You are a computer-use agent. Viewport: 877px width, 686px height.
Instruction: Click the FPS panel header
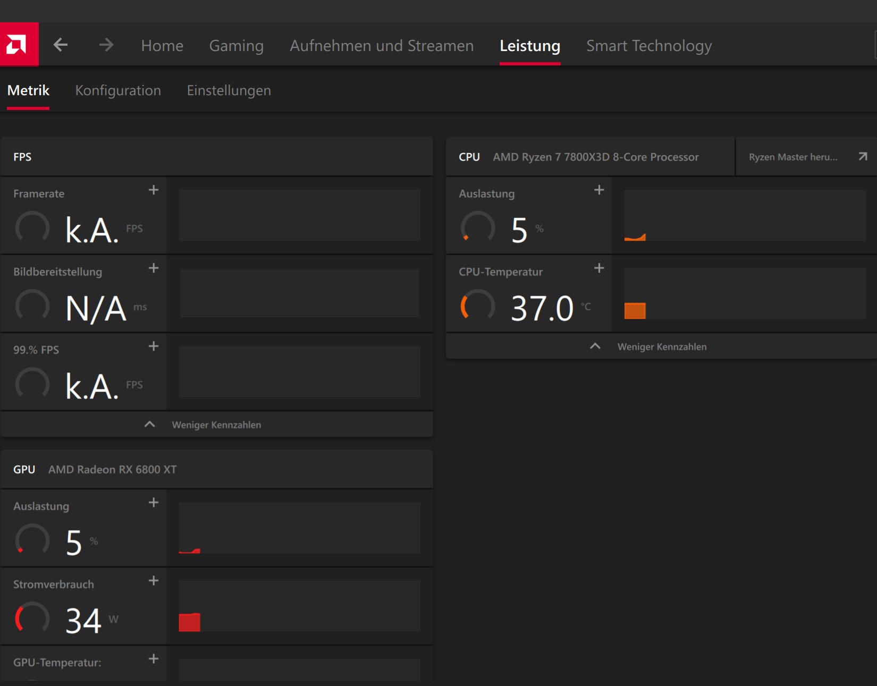point(217,157)
